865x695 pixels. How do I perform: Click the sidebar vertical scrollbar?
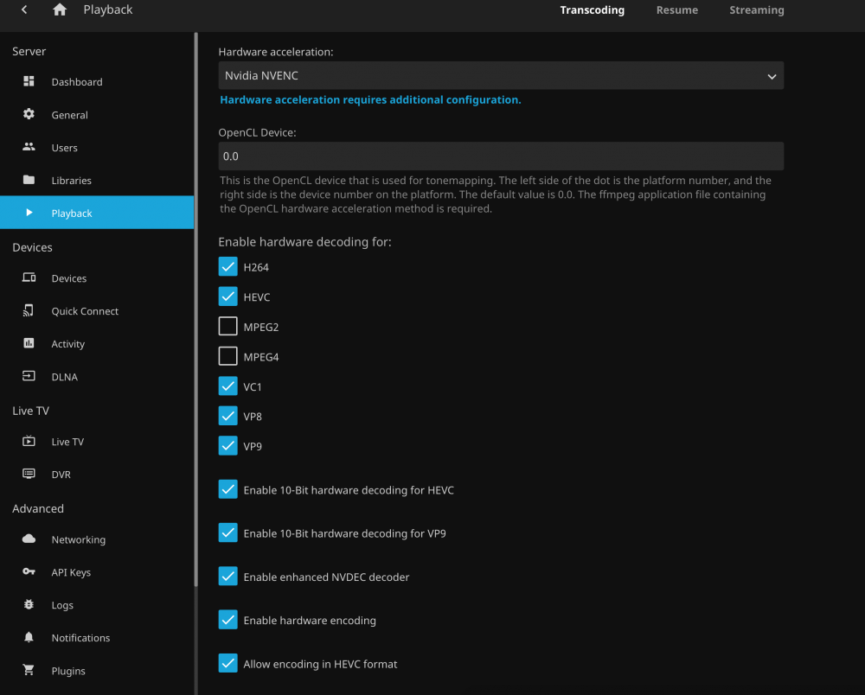pyautogui.click(x=195, y=309)
